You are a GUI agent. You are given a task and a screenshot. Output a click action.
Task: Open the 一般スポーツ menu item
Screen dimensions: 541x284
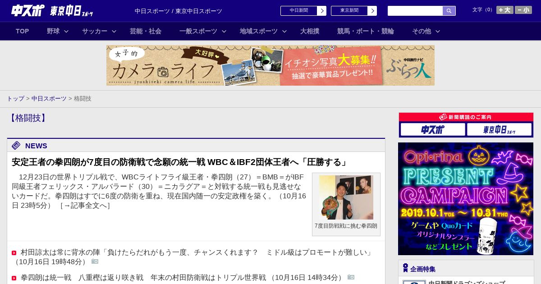point(198,31)
